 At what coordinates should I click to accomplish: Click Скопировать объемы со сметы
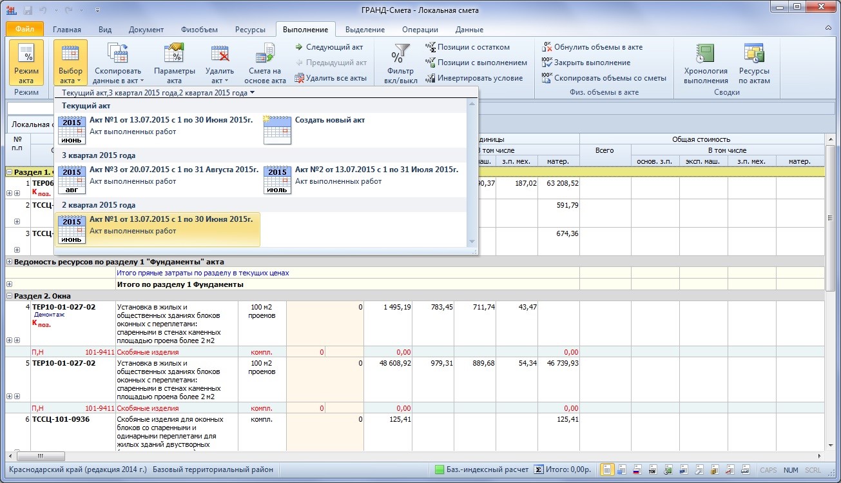604,78
